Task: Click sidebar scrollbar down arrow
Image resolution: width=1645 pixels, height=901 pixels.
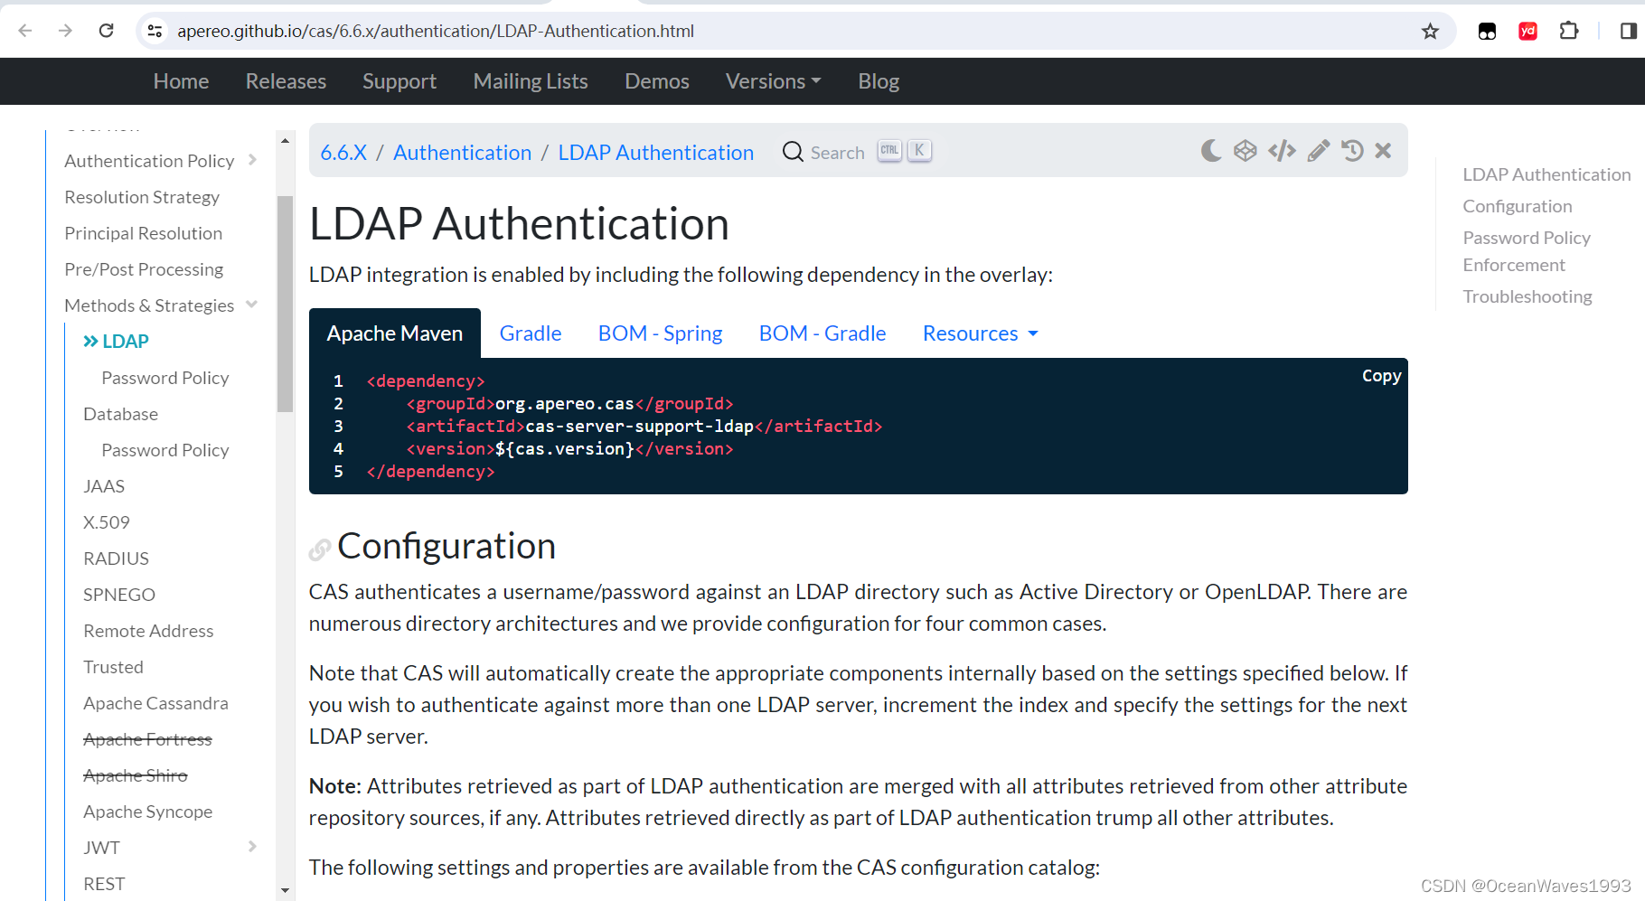Action: click(285, 891)
